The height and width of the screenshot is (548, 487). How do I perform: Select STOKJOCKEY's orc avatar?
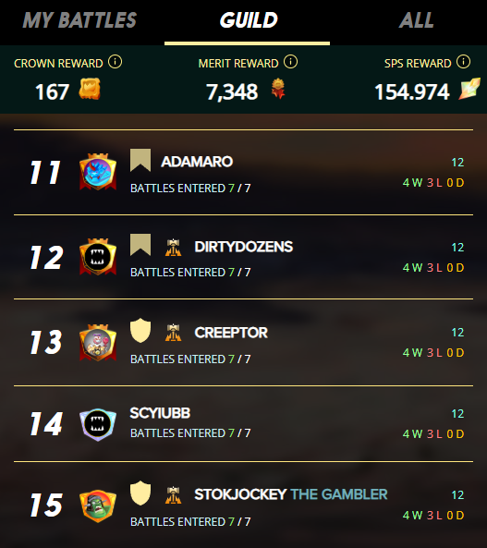(98, 505)
